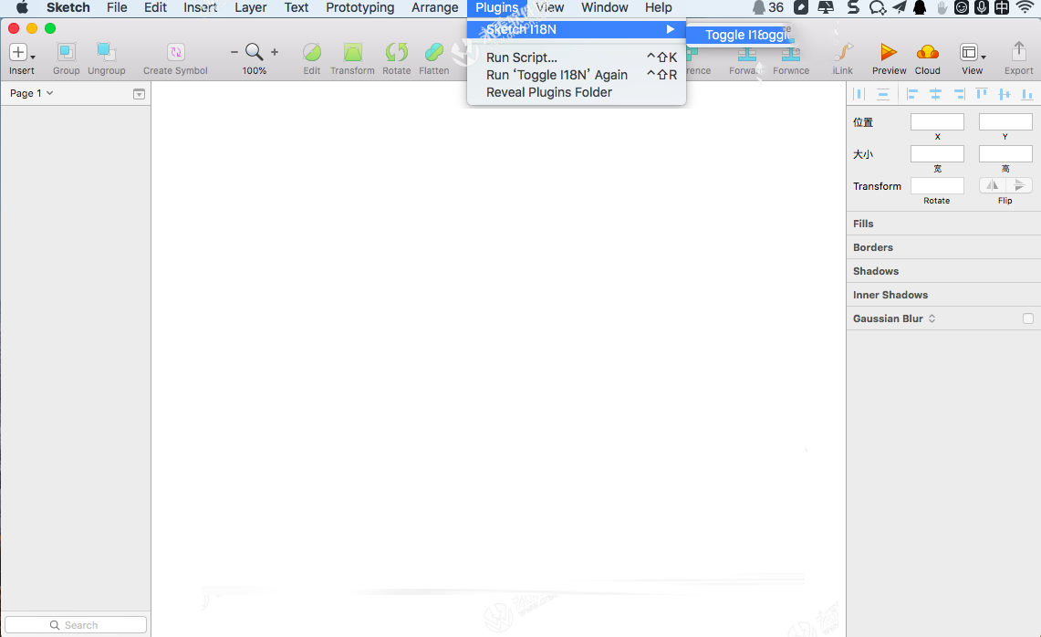Viewport: 1041px width, 637px height.
Task: Distribute layers horizontally in the inspector
Action: point(859,94)
